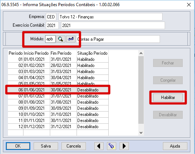Click Habilitado status of period 01
195x154 pixels.
point(92,59)
